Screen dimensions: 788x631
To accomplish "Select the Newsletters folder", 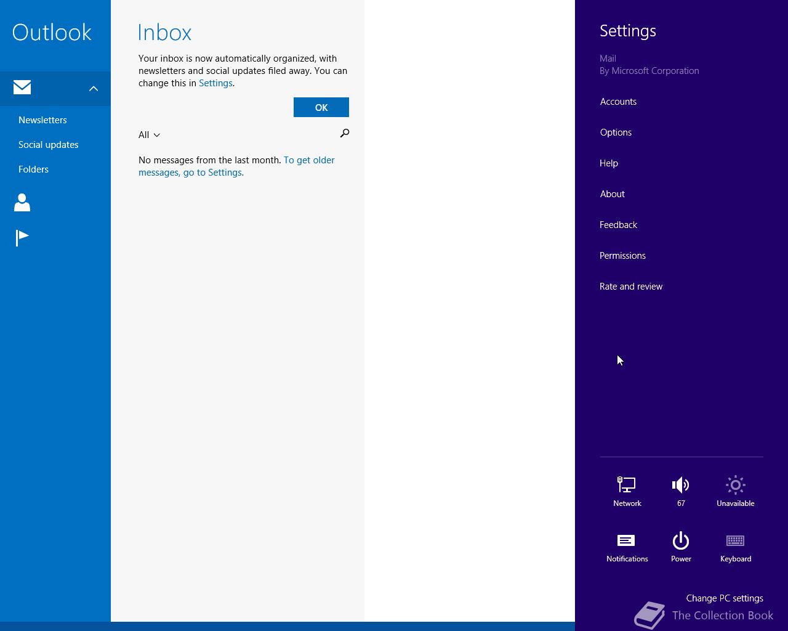I will (x=42, y=120).
